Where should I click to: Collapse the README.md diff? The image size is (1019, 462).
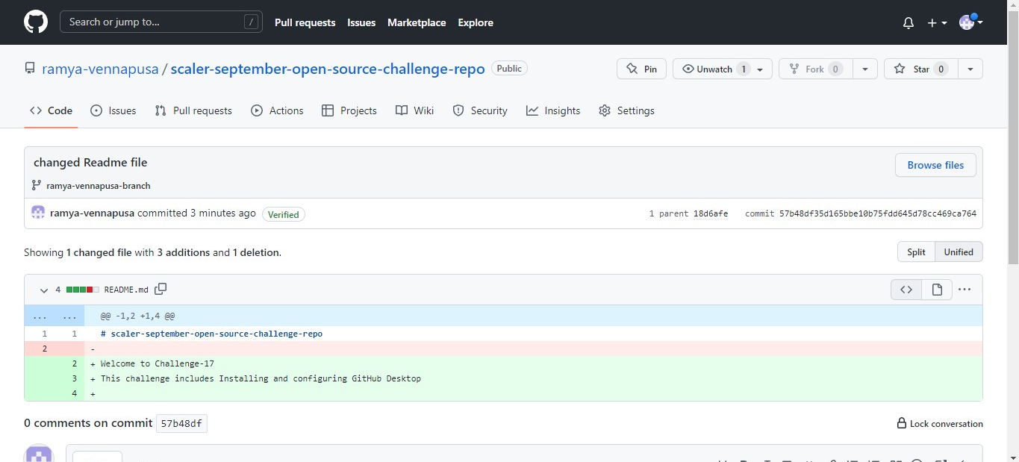pos(43,290)
